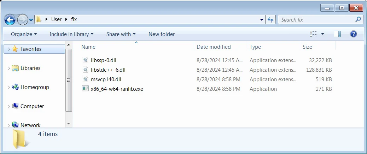Open the Include in library dropdown

click(x=71, y=34)
